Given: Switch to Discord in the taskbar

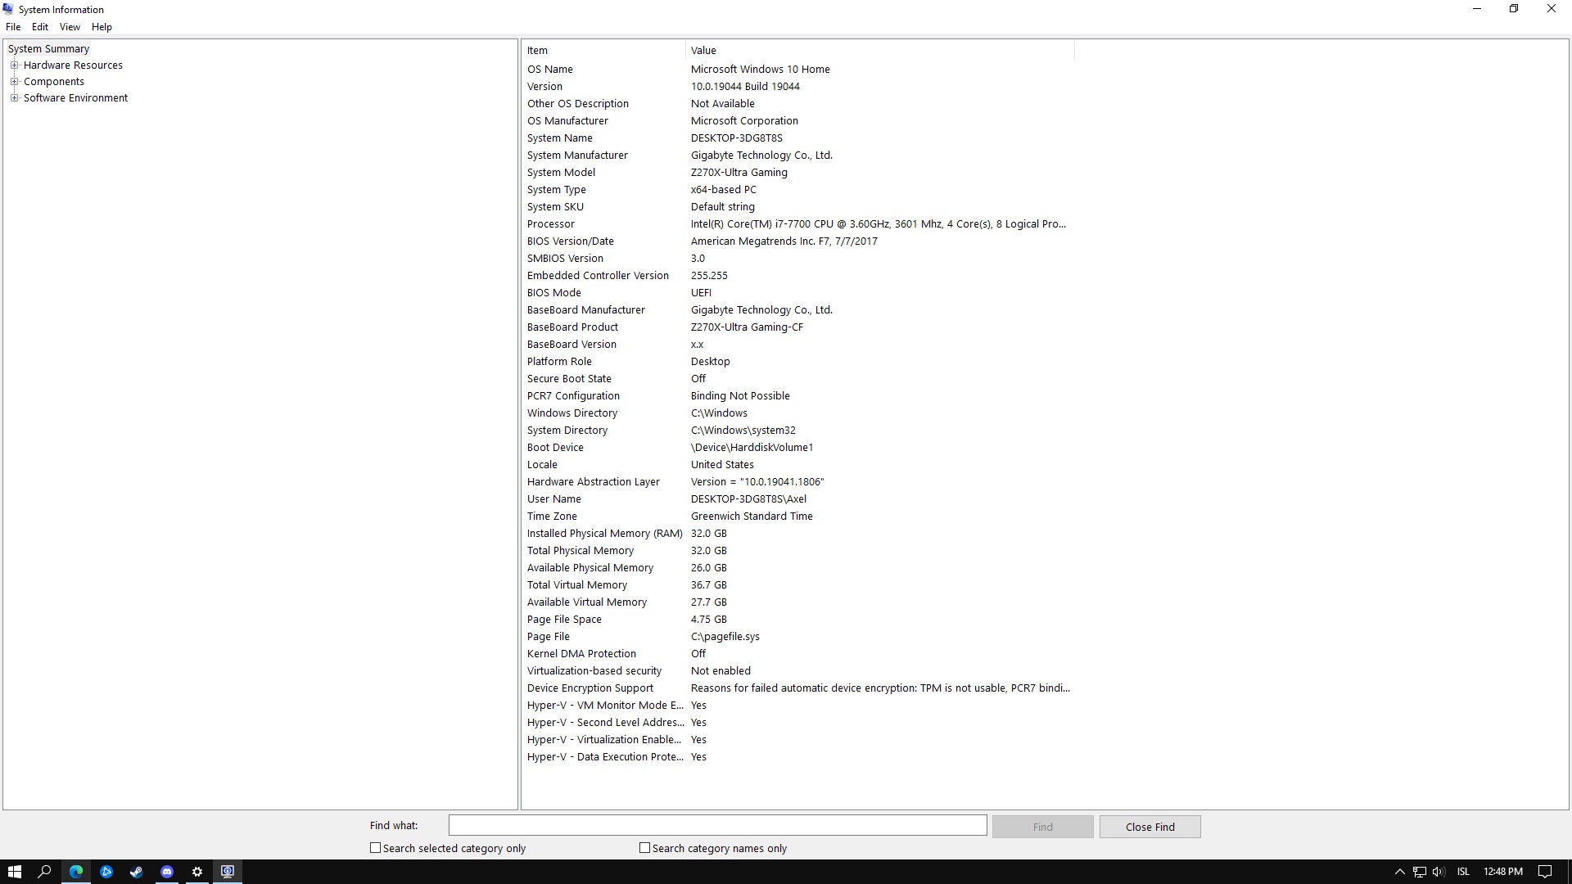Looking at the screenshot, I should [167, 872].
